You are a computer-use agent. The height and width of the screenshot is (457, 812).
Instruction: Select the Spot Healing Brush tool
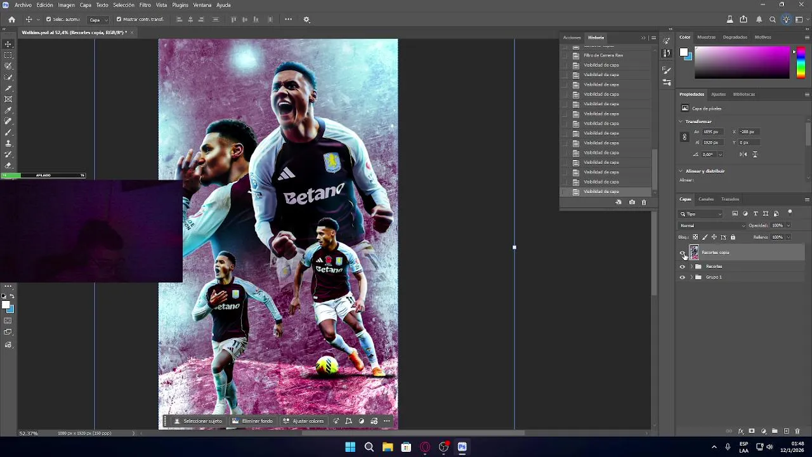pyautogui.click(x=8, y=121)
